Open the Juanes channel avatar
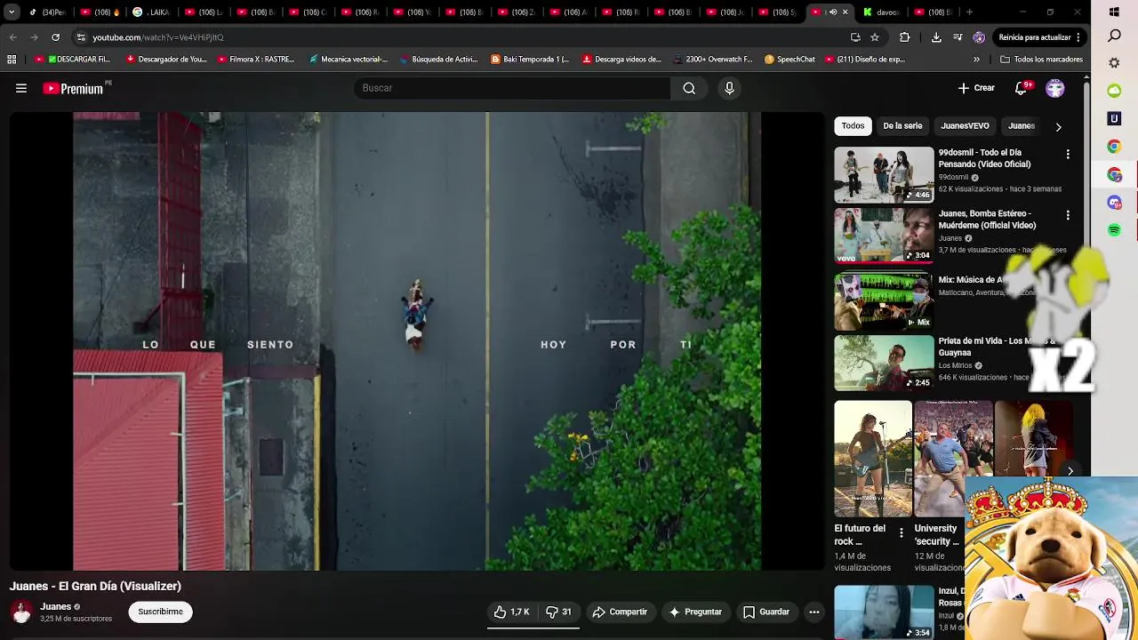The image size is (1138, 640). pos(21,612)
